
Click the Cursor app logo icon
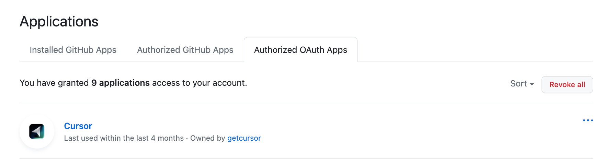point(37,131)
